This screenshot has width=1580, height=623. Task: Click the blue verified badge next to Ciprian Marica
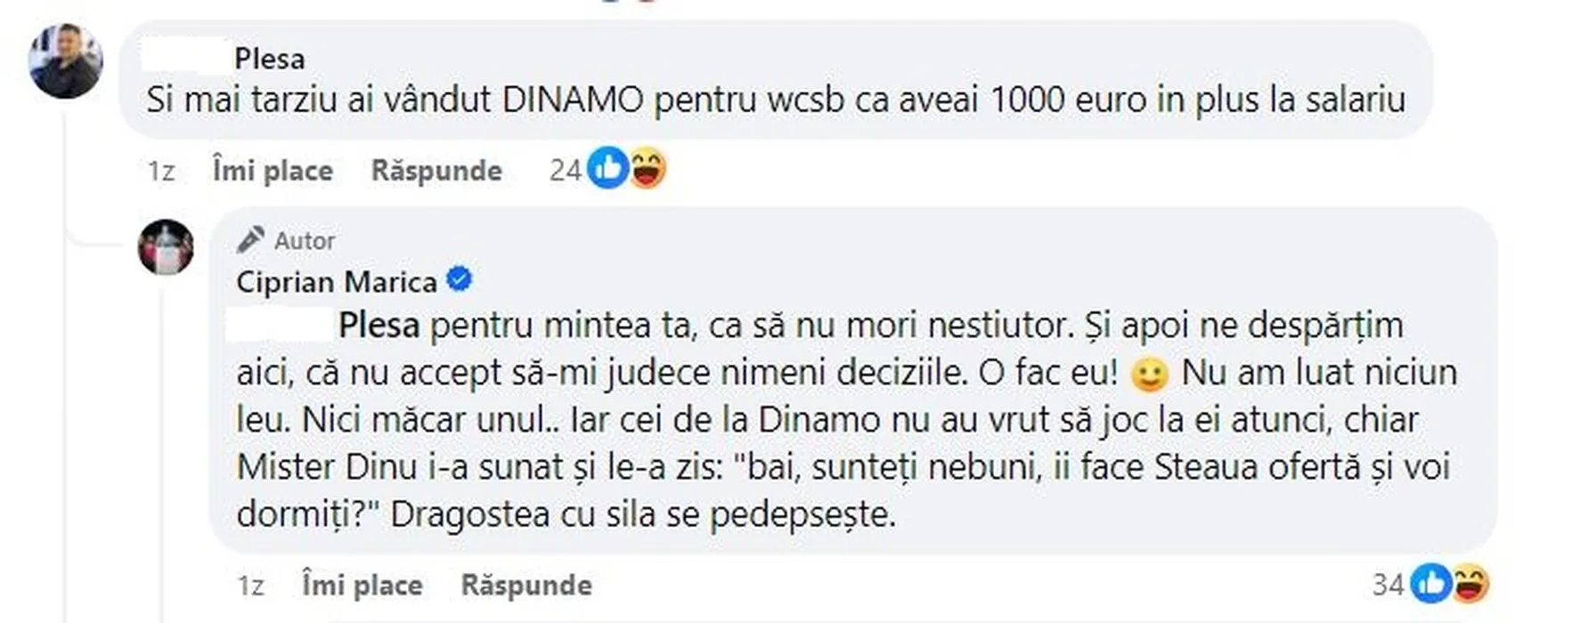(459, 281)
